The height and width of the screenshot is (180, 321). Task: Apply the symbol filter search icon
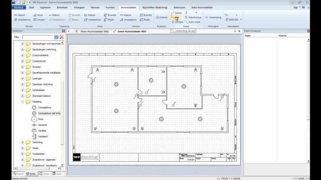click(x=56, y=37)
